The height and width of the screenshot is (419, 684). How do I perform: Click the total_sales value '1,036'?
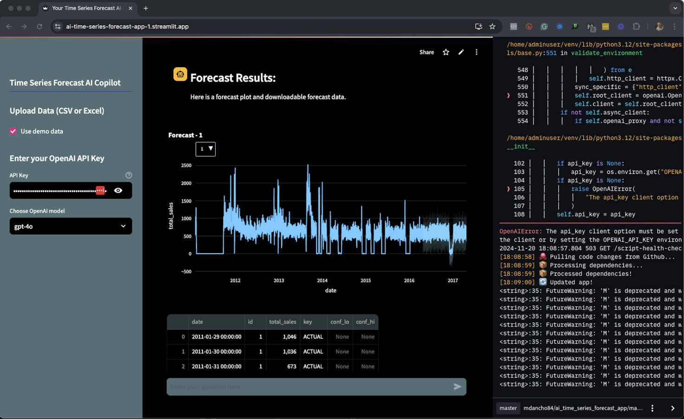pos(283,351)
